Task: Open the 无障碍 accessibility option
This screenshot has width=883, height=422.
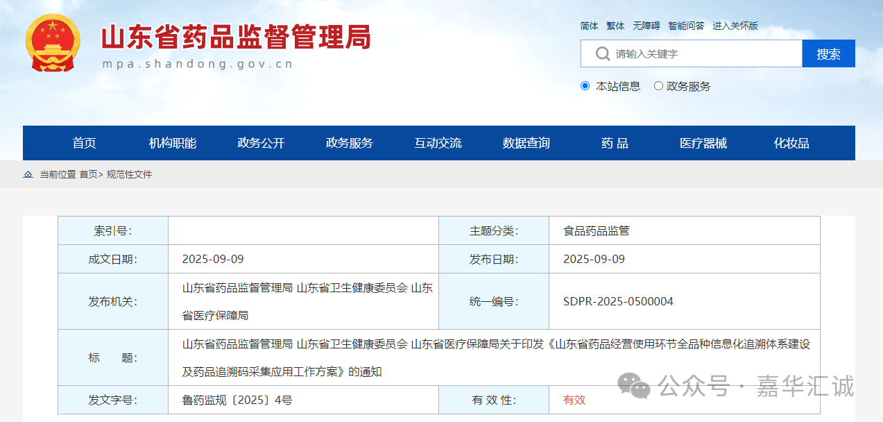Action: tap(645, 26)
